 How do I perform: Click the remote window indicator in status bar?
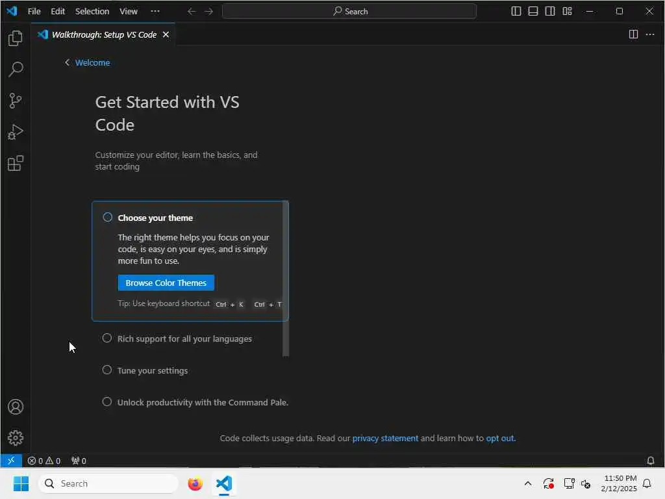tap(11, 461)
